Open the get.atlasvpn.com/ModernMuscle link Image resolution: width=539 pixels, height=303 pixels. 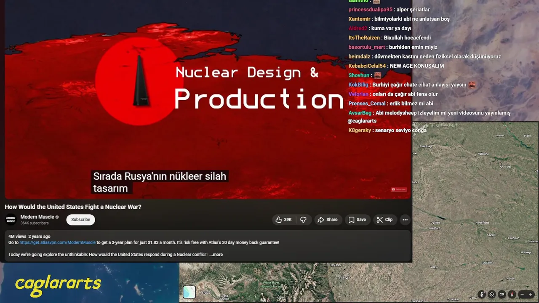point(57,242)
